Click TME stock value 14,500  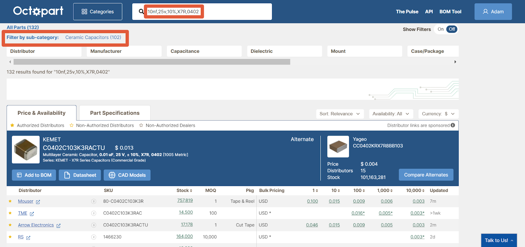click(x=186, y=212)
